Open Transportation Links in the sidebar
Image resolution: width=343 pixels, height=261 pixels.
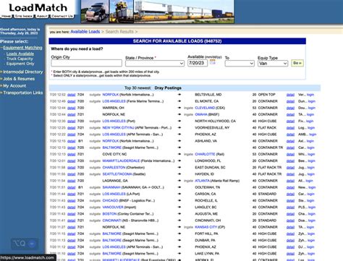23,93
